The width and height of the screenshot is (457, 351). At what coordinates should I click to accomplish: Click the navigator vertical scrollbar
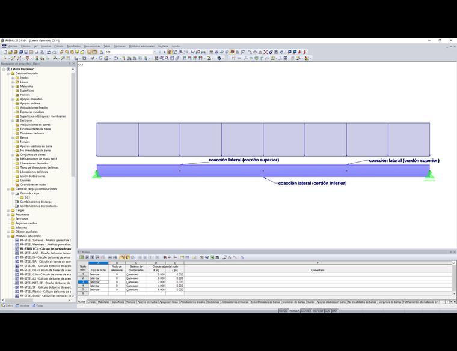tap(73, 125)
